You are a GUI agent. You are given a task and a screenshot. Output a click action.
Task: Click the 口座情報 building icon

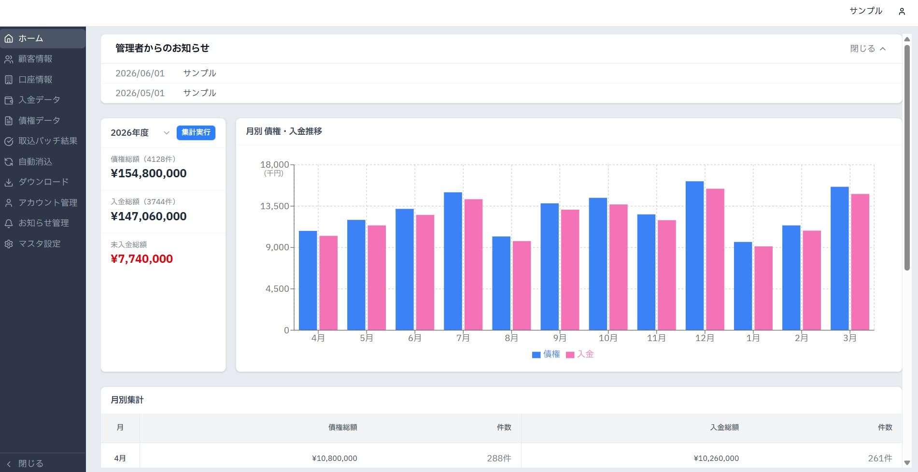tap(9, 80)
